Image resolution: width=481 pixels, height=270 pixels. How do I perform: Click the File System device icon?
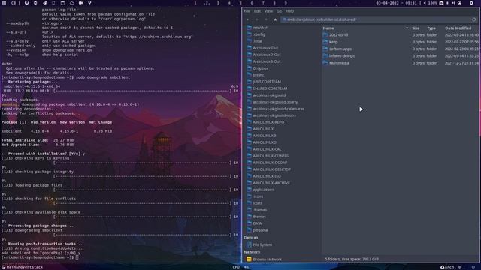(249, 244)
